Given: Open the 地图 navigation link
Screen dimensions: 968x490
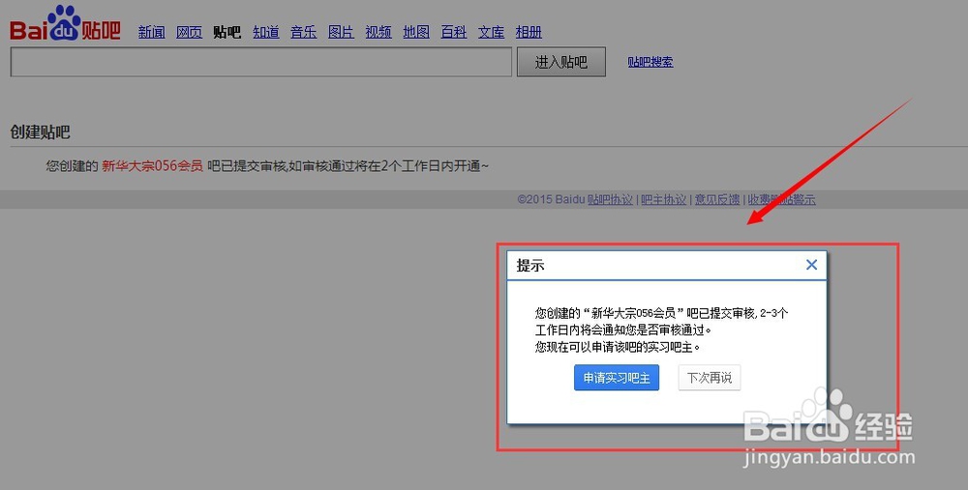Looking at the screenshot, I should click(416, 32).
